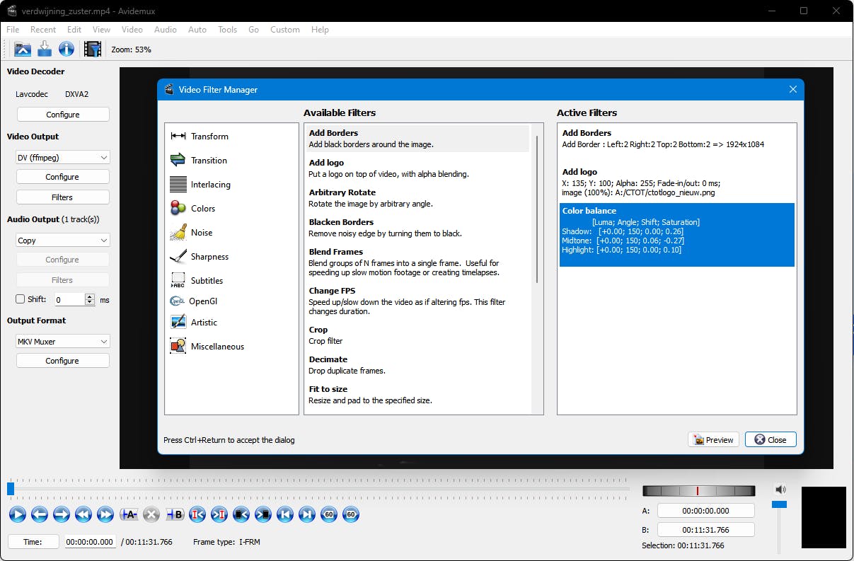This screenshot has height=561, width=854.
Task: Set marker A at current position
Action: tap(128, 514)
